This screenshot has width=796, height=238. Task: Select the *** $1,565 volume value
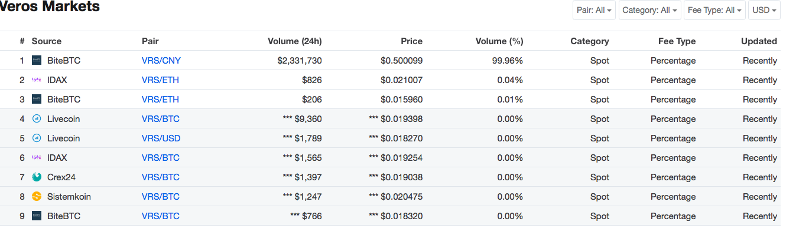[303, 158]
